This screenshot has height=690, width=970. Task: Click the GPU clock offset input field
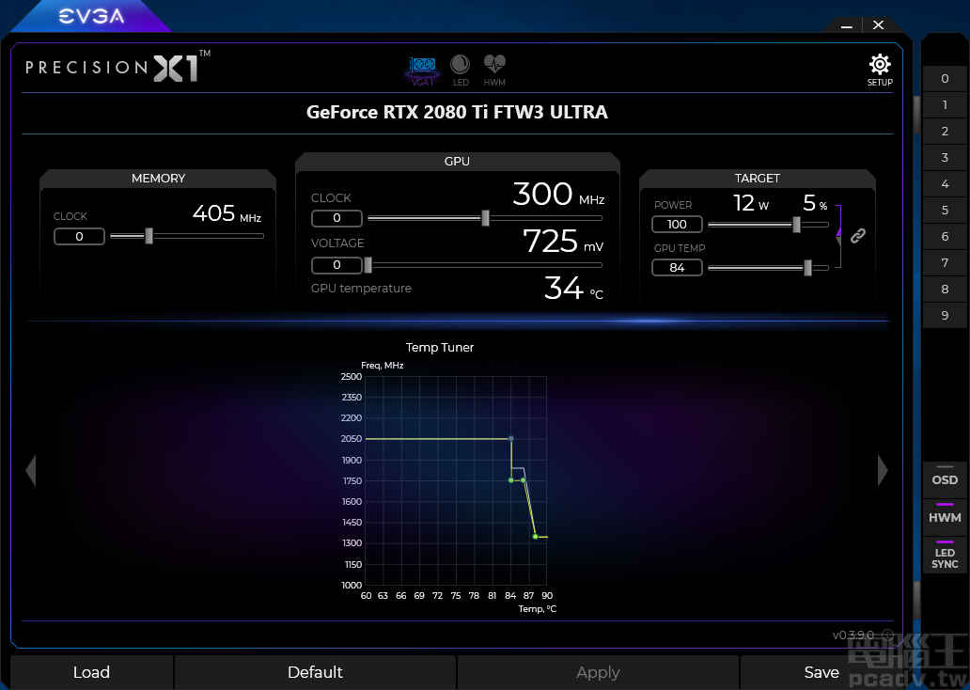point(336,218)
